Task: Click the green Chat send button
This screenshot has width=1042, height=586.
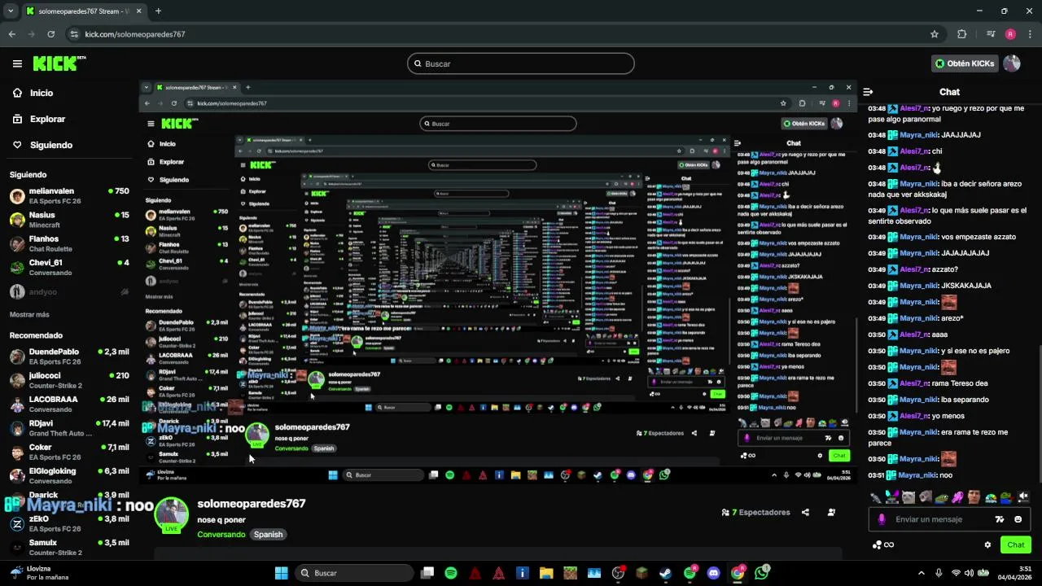Action: 1016,545
